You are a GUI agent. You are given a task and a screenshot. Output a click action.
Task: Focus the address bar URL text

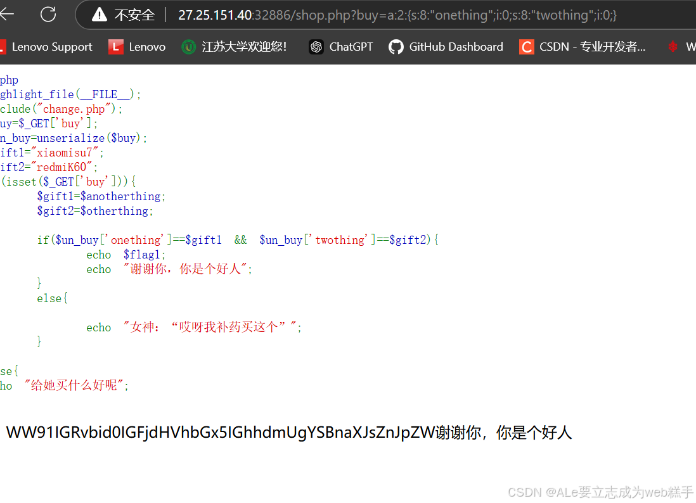pos(397,15)
